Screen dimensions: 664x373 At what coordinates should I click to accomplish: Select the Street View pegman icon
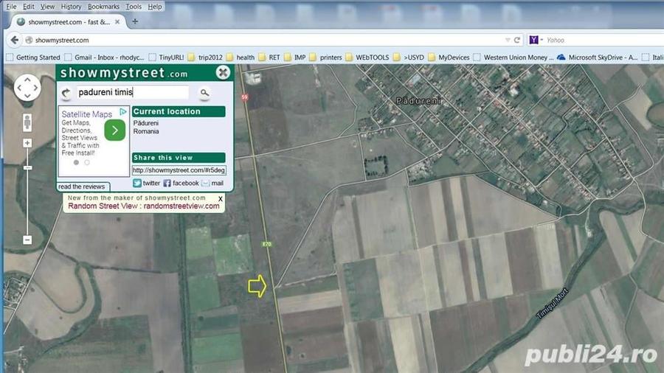27,122
